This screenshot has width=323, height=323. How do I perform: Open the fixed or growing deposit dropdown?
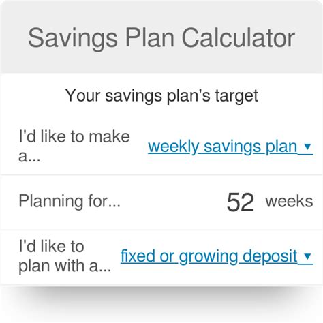click(x=217, y=256)
